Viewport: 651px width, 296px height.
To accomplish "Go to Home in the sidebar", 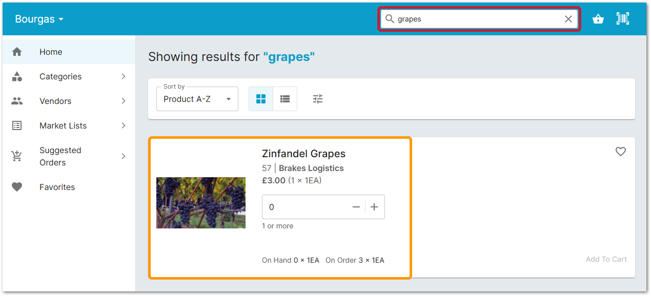I will click(x=51, y=52).
